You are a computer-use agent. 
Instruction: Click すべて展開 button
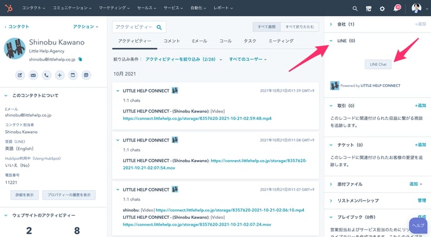[266, 27]
